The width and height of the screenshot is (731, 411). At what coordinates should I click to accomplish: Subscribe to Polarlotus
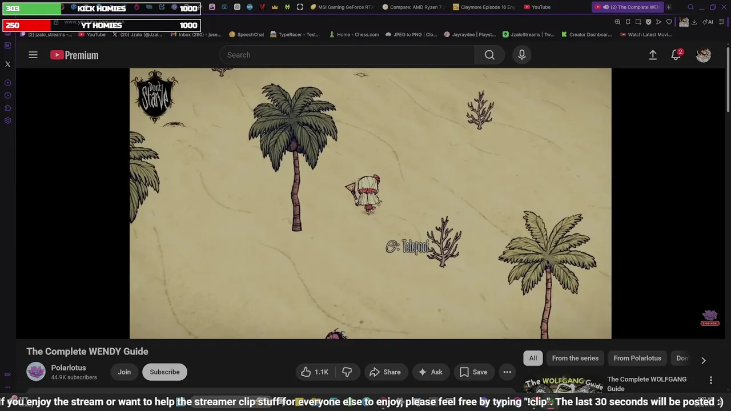coord(164,372)
